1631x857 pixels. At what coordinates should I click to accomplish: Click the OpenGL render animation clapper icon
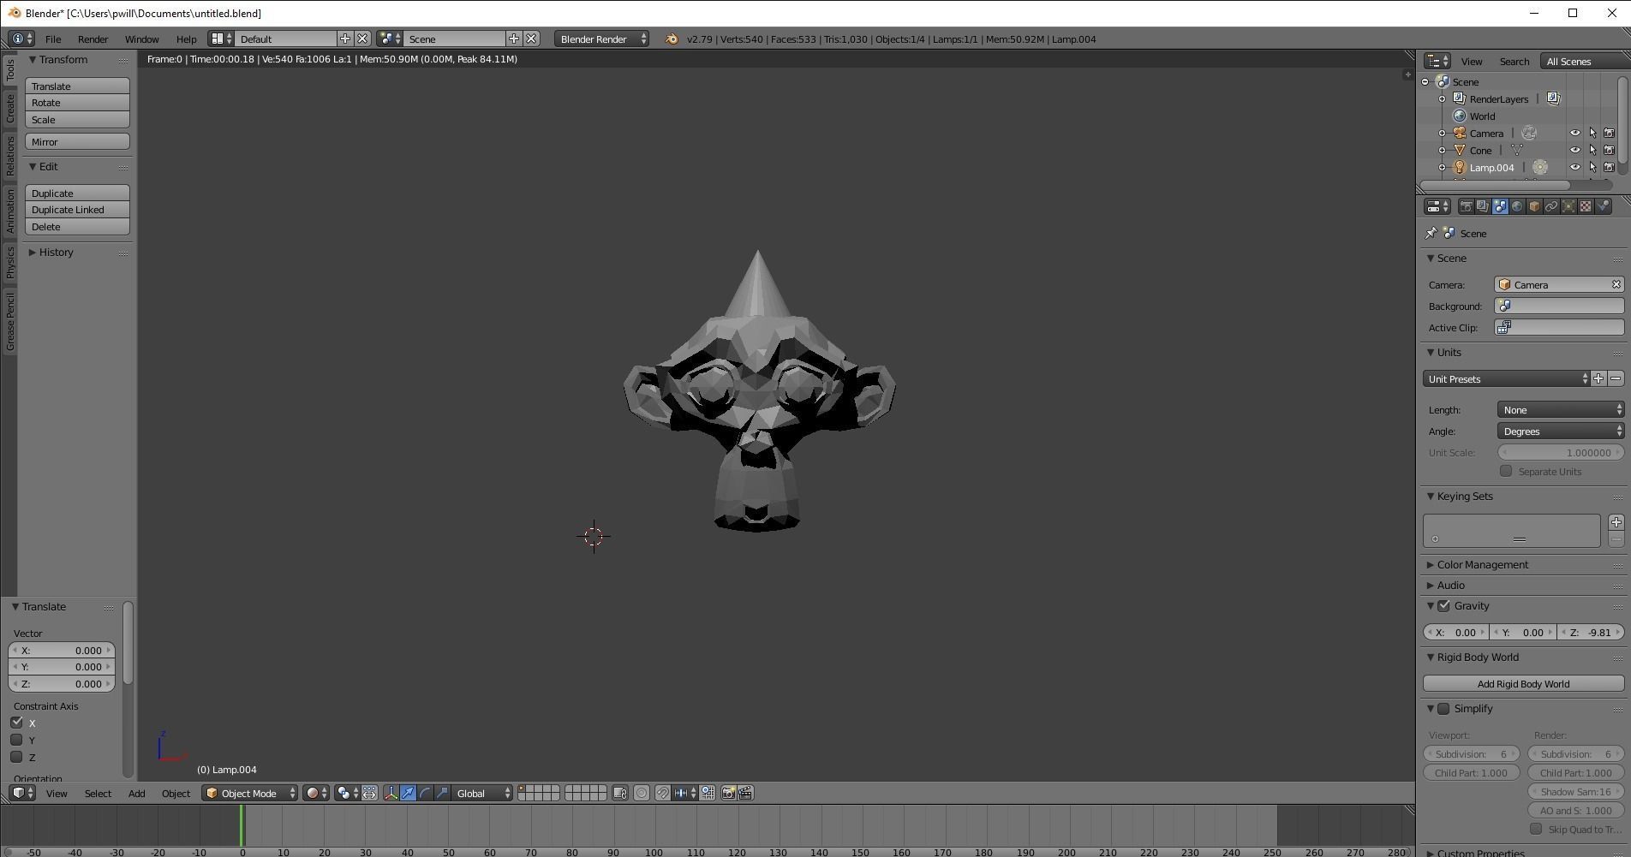pos(745,793)
